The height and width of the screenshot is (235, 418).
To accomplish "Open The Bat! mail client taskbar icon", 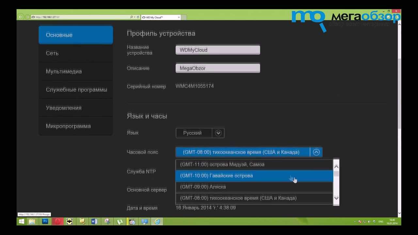I will pos(70,222).
